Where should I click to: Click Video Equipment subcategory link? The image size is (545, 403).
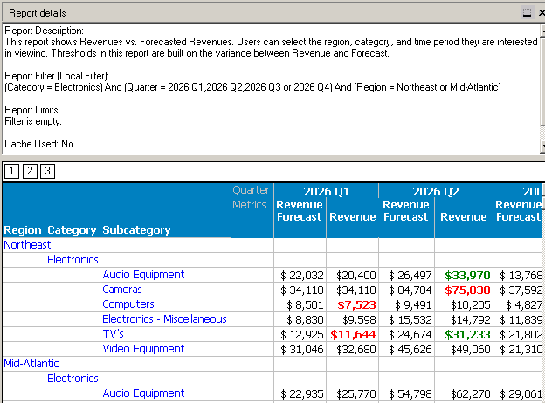tap(143, 349)
